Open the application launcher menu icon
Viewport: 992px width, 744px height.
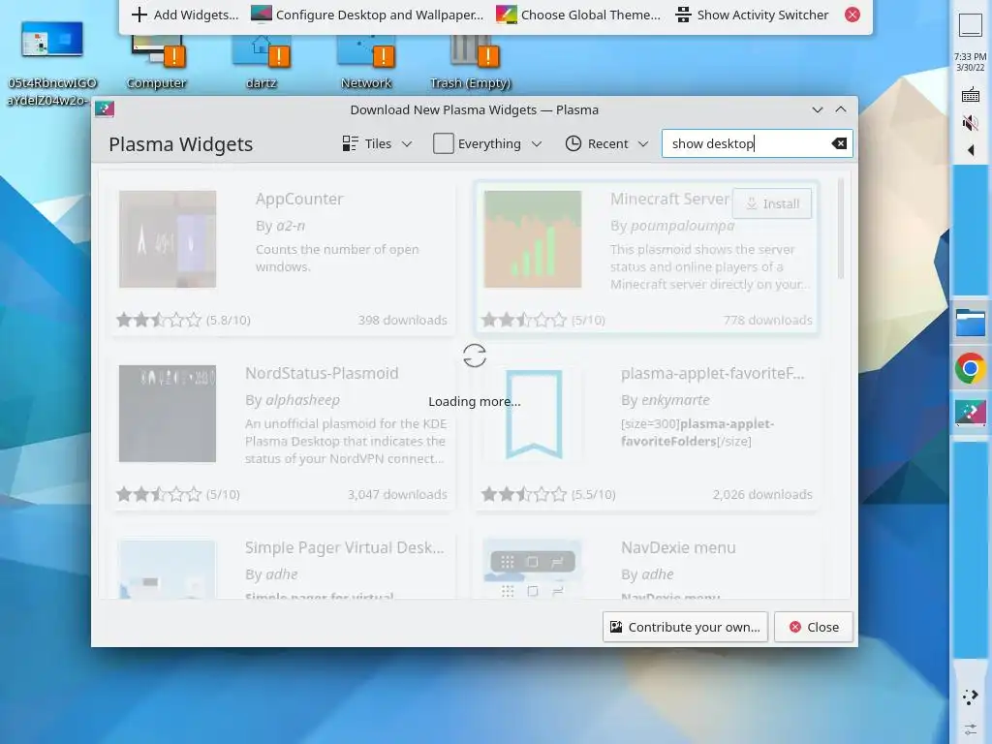tap(970, 697)
